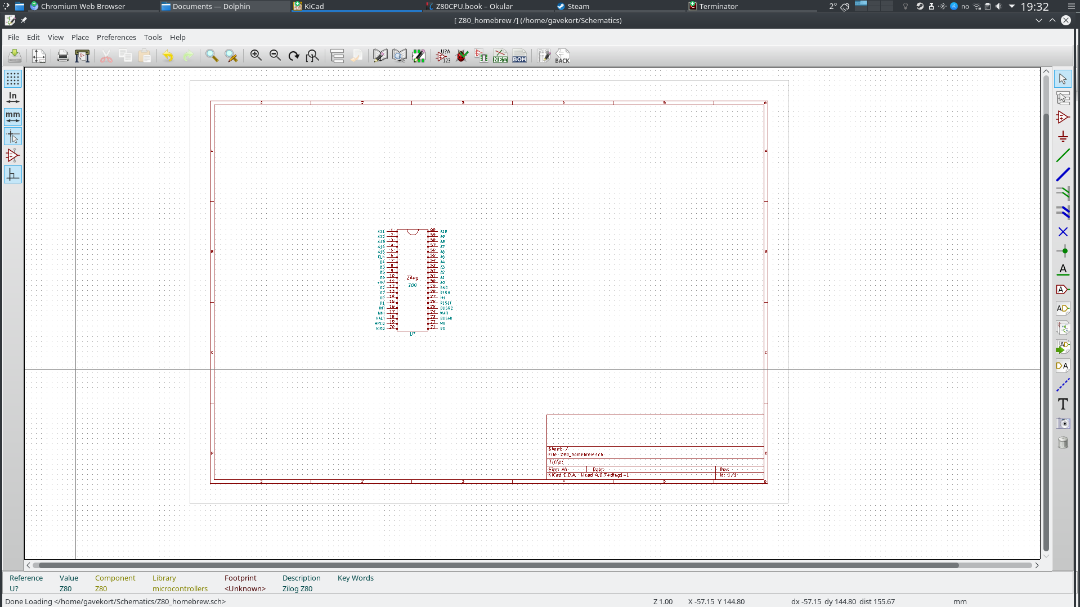Open the library editor
Viewport: 1080px width, 607px height.
pos(380,56)
